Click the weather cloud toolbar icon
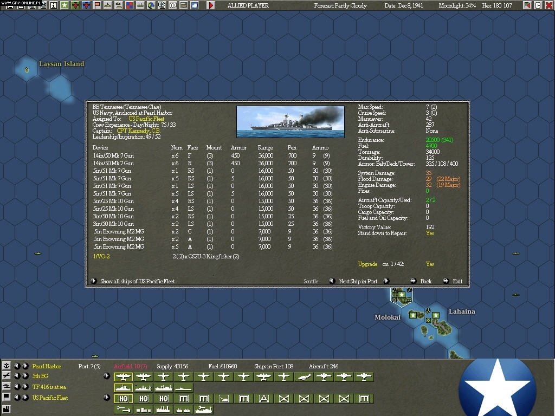Viewport: 555px width, 416px height. pos(195,5)
